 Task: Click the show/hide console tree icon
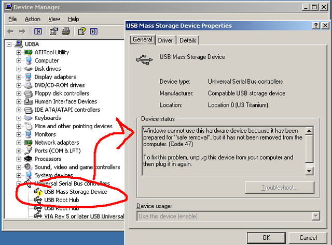coord(38,32)
